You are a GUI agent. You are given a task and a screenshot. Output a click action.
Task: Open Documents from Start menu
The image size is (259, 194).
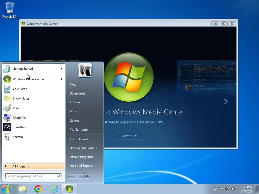click(x=77, y=93)
